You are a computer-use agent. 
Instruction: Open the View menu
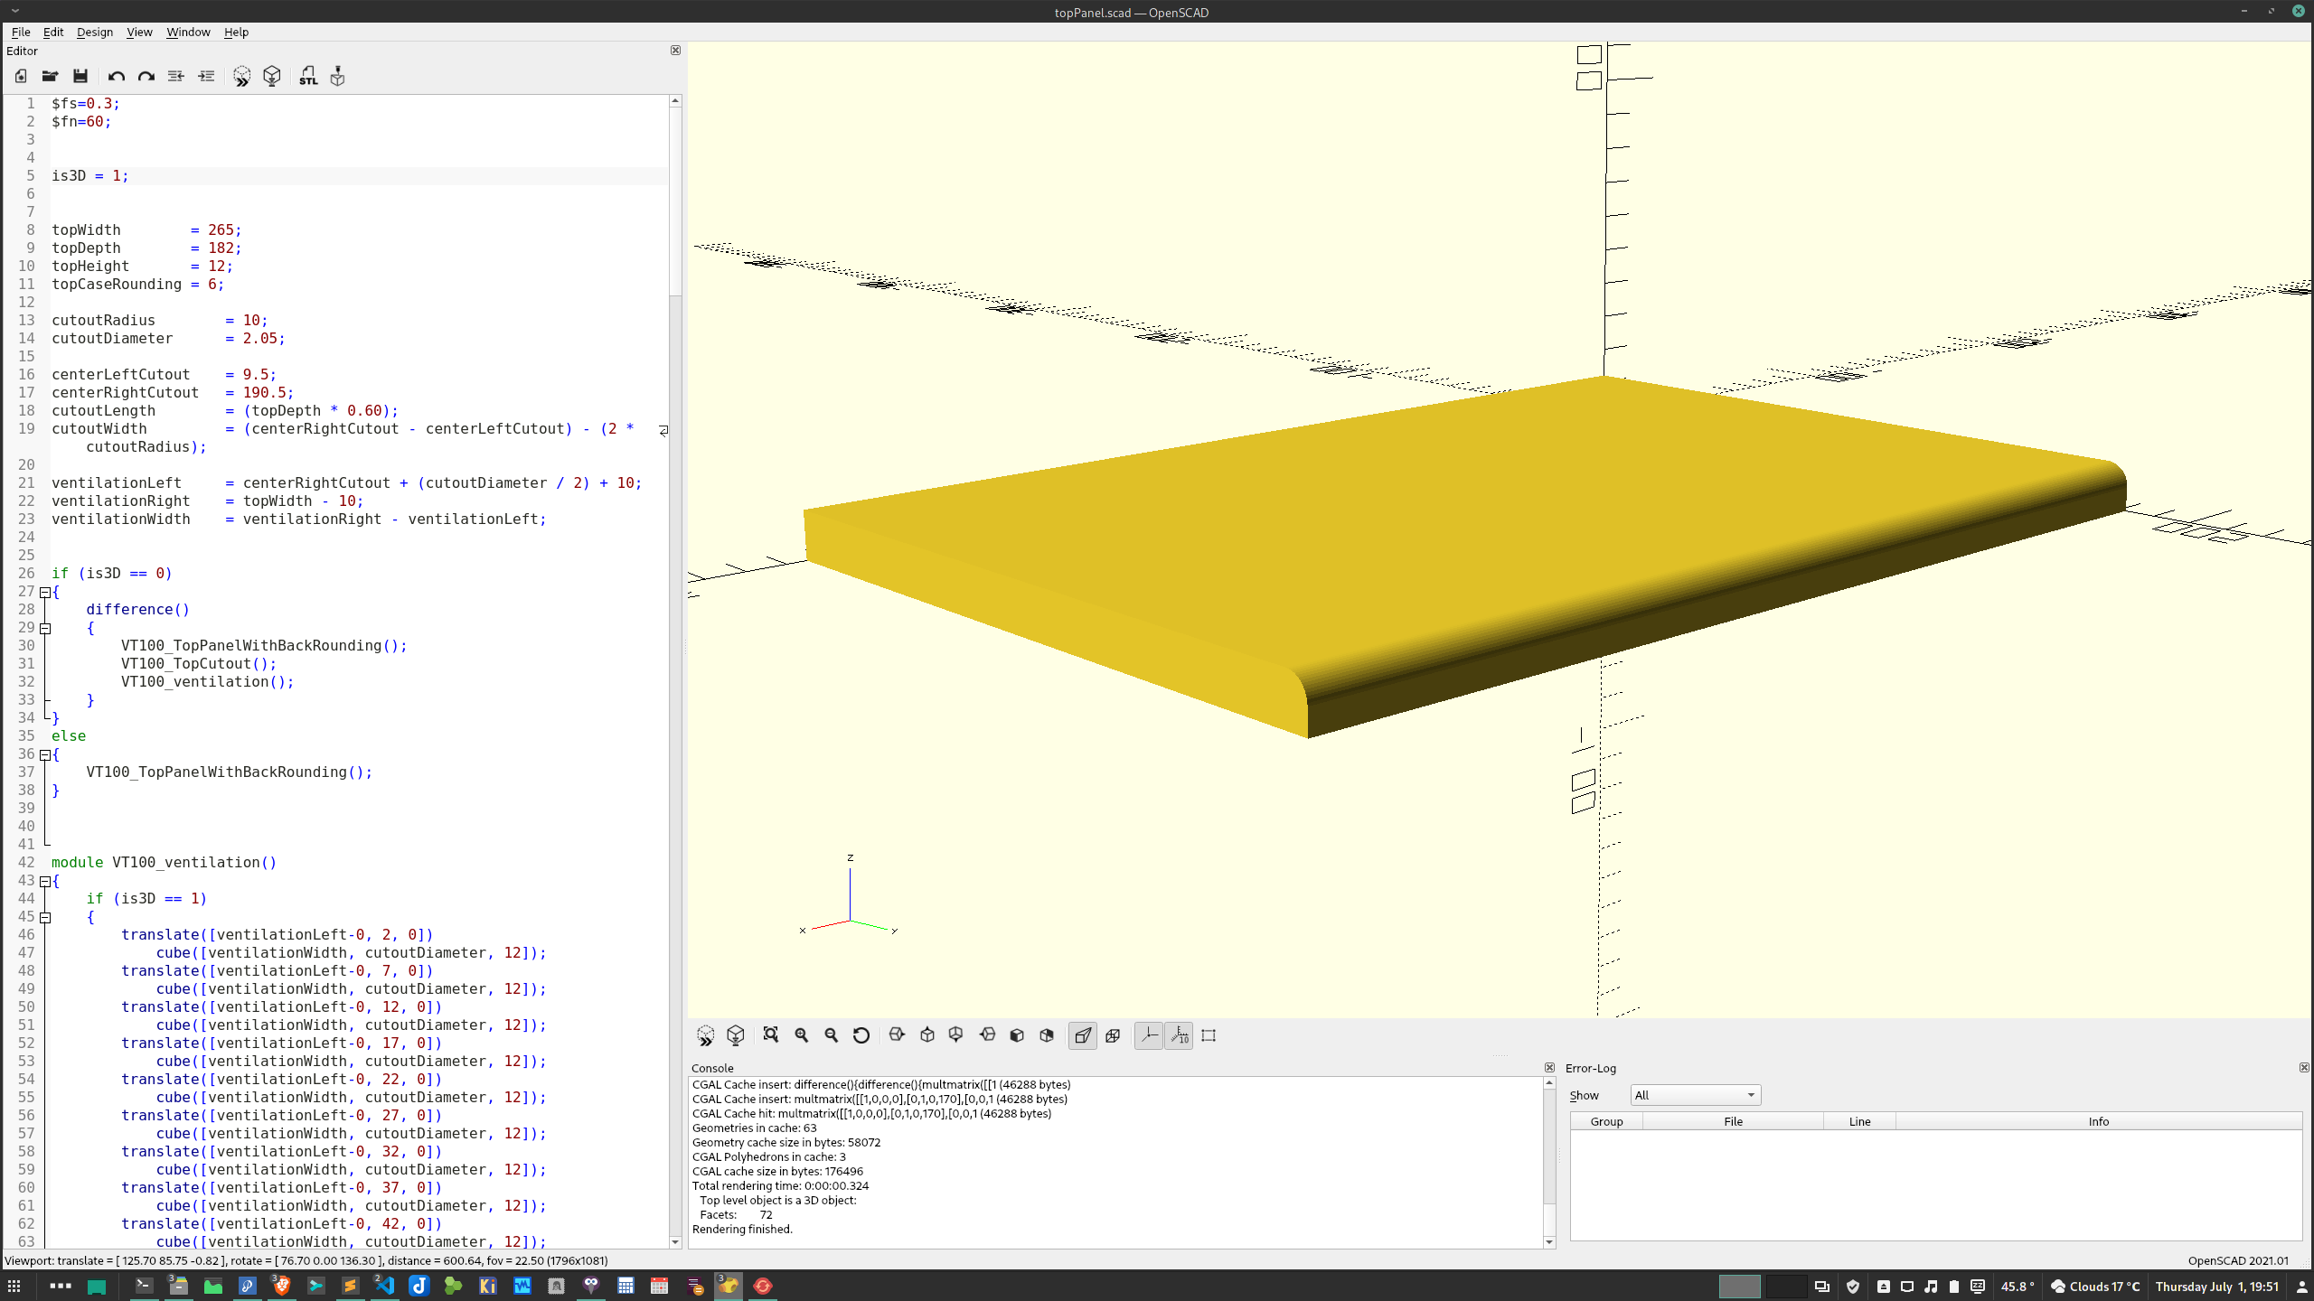click(139, 32)
